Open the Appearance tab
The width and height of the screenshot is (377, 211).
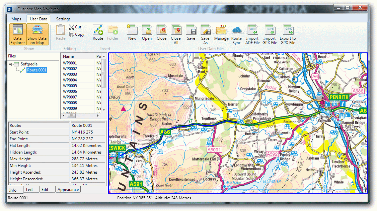coord(68,189)
